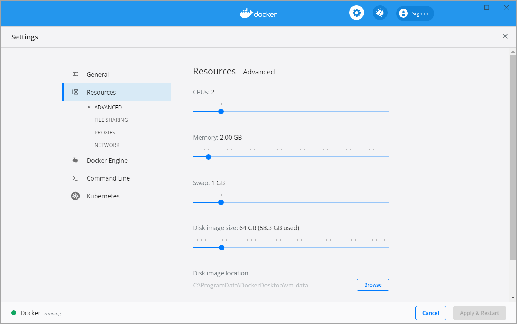The image size is (517, 324).
Task: Select the Network subsection
Action: coord(107,145)
